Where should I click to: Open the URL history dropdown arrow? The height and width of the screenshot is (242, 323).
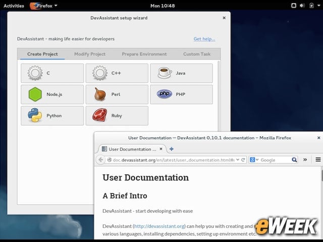click(238, 160)
